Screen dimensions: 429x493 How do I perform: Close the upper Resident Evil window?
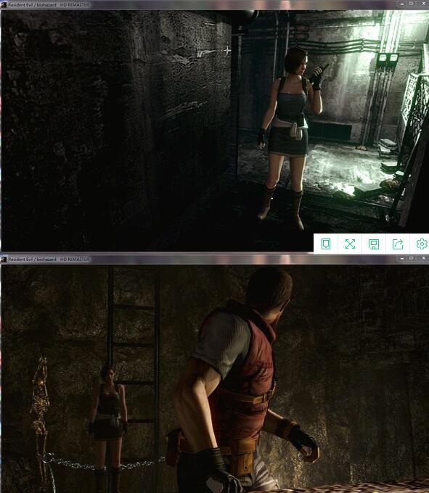[423, 3]
